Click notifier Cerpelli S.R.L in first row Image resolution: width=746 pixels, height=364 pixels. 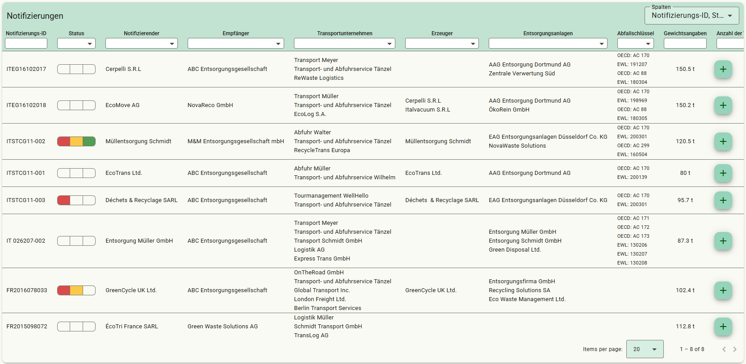point(123,69)
